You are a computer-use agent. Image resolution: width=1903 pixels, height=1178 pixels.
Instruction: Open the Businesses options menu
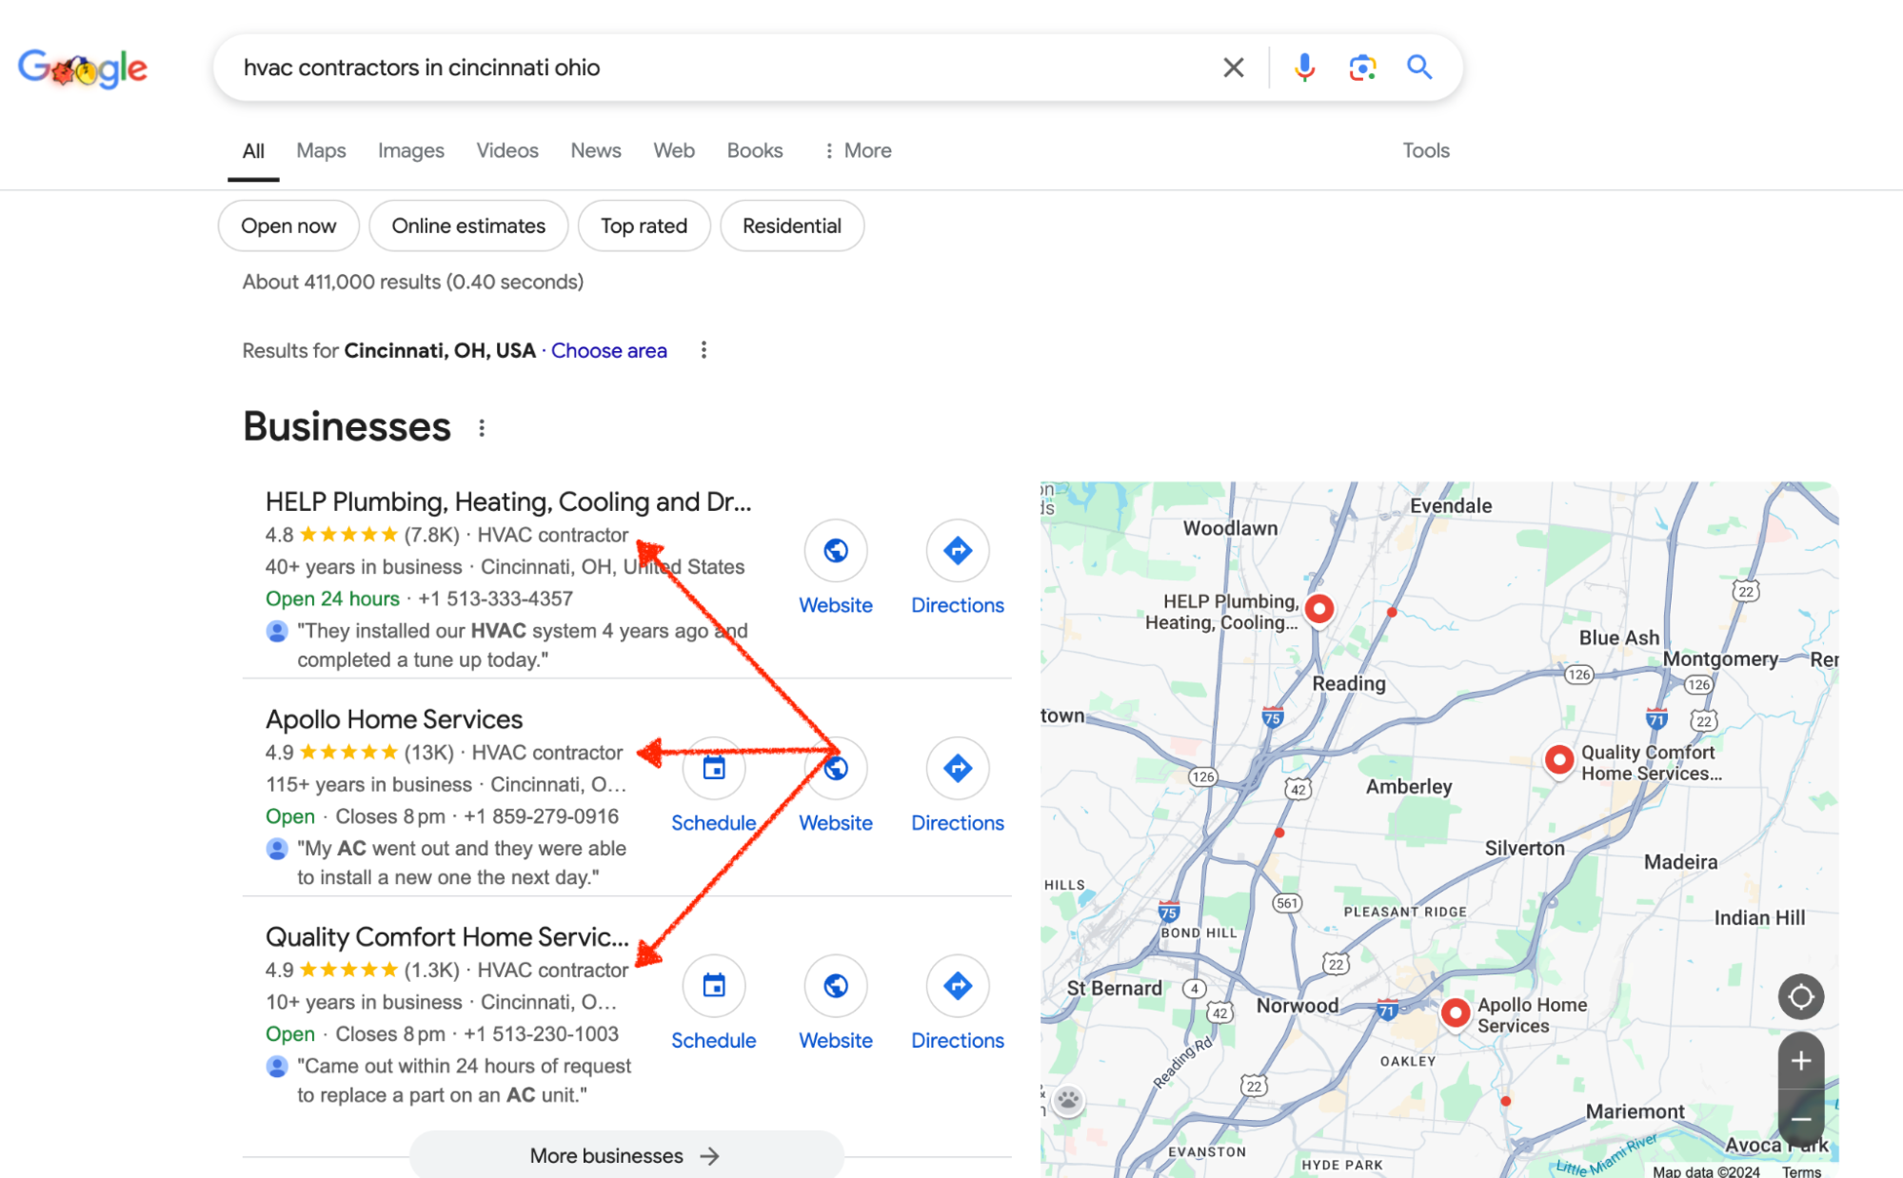(x=481, y=427)
